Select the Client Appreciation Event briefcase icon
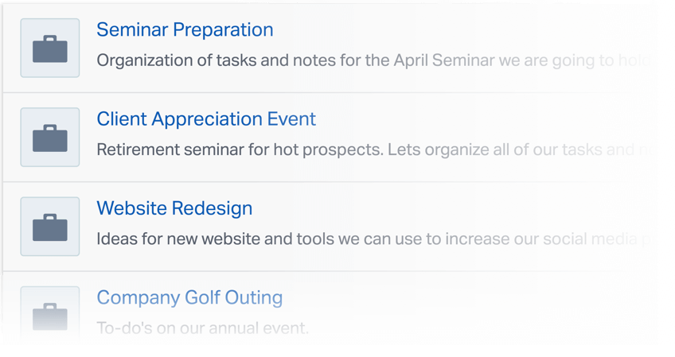 [x=50, y=138]
